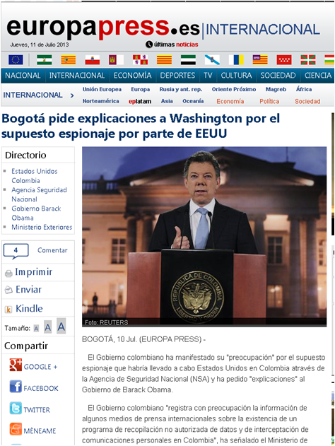The height and width of the screenshot is (446, 335).
Task: Click the 4 comments bubble
Action: coord(16,251)
